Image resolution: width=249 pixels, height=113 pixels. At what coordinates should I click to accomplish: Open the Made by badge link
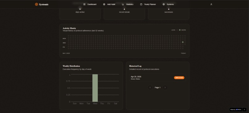[236, 110]
